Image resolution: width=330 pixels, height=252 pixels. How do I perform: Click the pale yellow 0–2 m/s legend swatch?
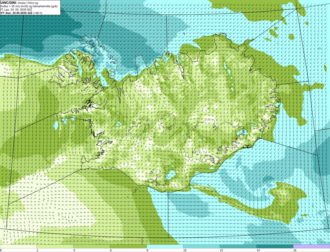coord(19,247)
